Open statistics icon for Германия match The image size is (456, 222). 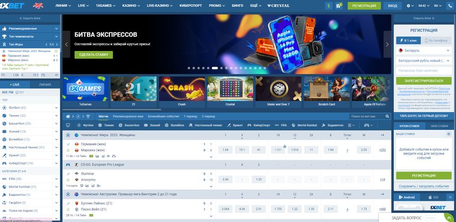(x=97, y=156)
